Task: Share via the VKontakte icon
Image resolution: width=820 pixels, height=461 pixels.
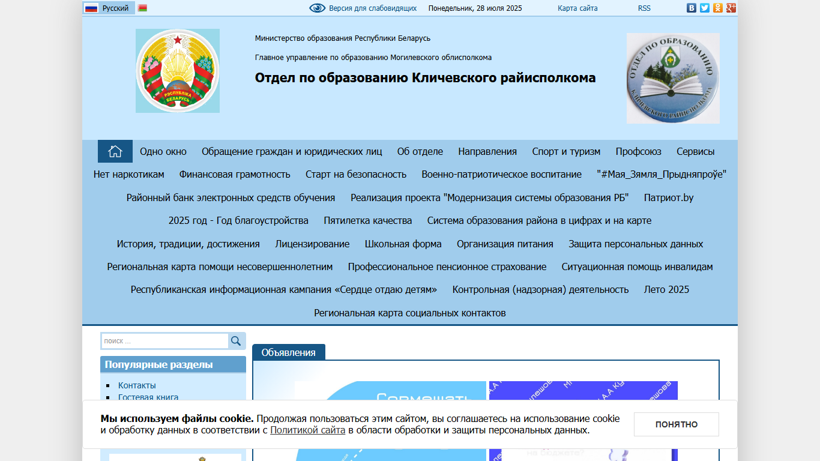Action: pos(692,8)
